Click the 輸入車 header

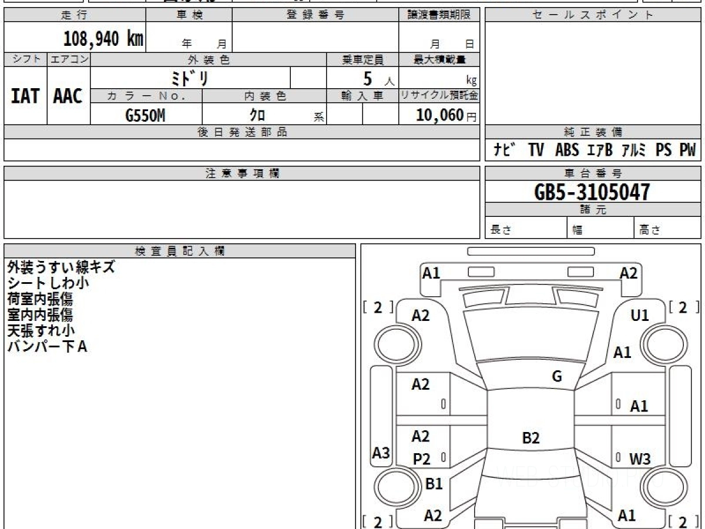click(362, 96)
